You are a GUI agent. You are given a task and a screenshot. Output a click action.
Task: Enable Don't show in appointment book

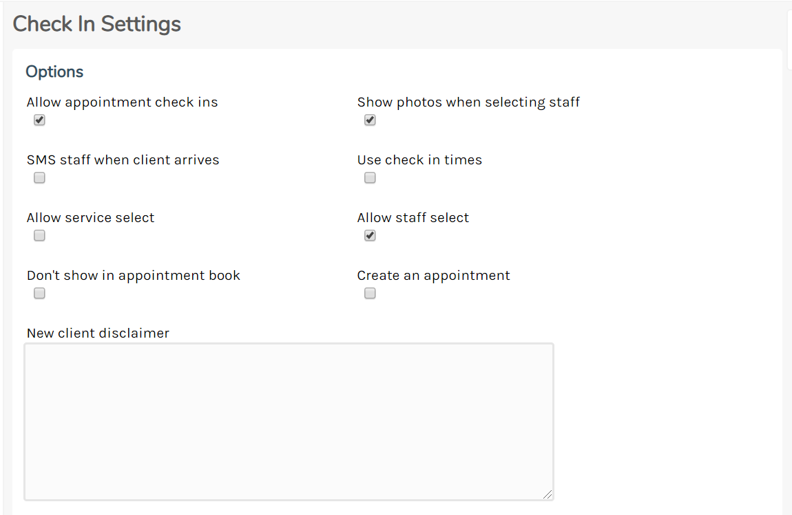pos(39,293)
